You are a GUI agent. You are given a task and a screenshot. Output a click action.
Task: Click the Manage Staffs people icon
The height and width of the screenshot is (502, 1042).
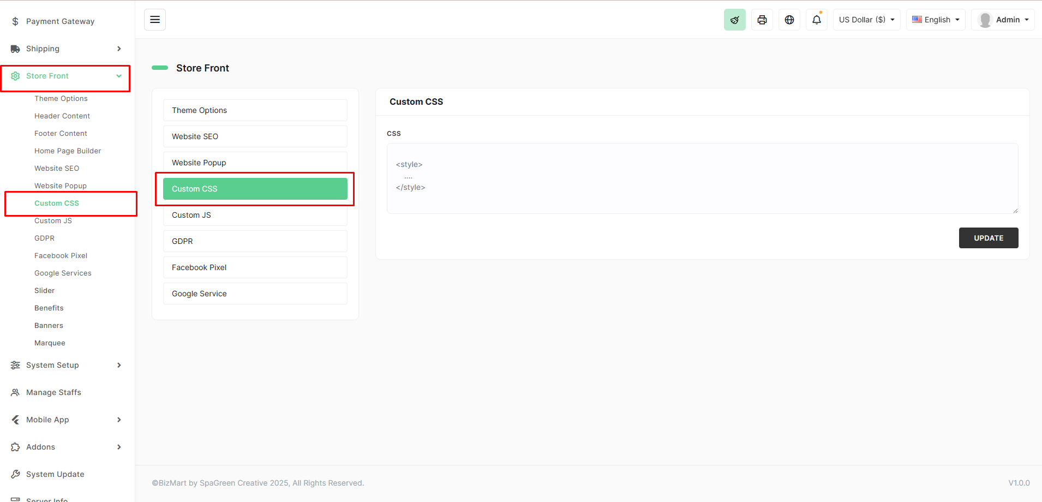click(x=15, y=392)
